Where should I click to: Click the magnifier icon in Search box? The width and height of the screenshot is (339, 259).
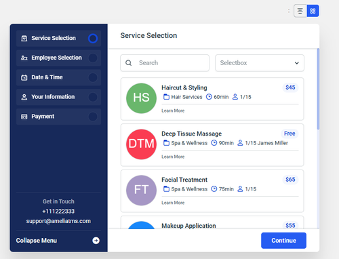click(x=128, y=63)
